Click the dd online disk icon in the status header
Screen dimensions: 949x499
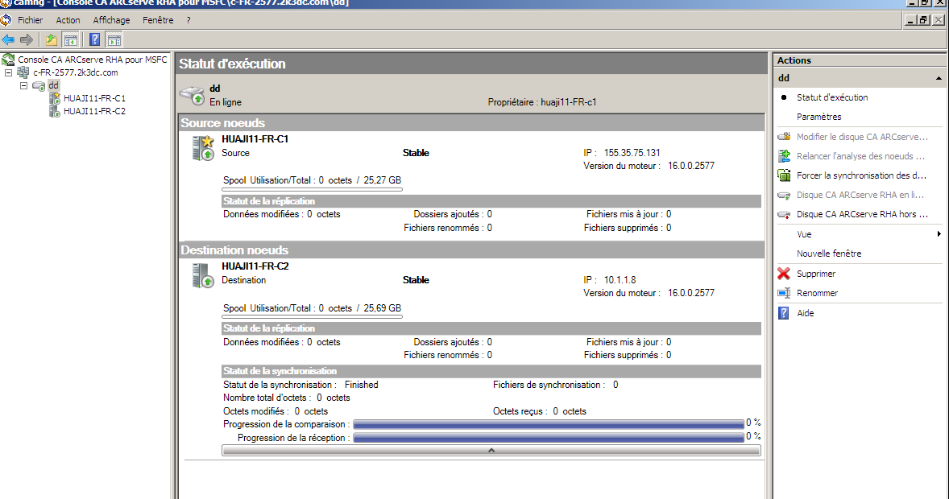pos(193,95)
